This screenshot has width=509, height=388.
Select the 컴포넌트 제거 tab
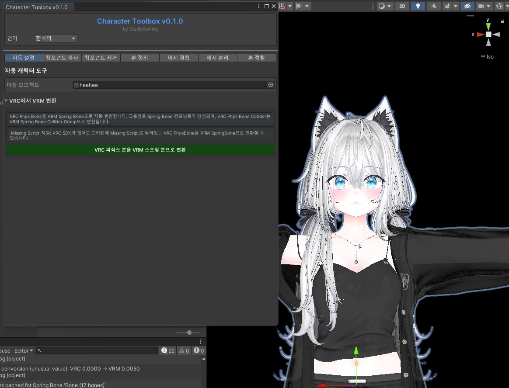[x=101, y=58]
